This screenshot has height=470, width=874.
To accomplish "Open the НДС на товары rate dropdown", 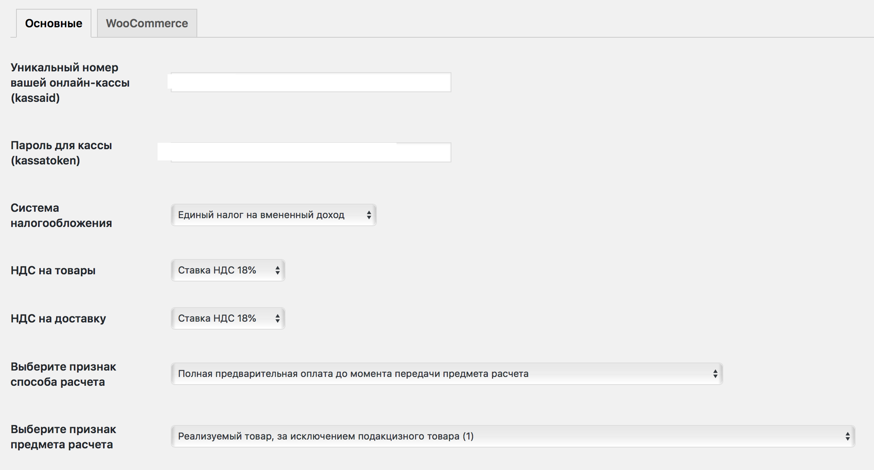I will [x=228, y=270].
